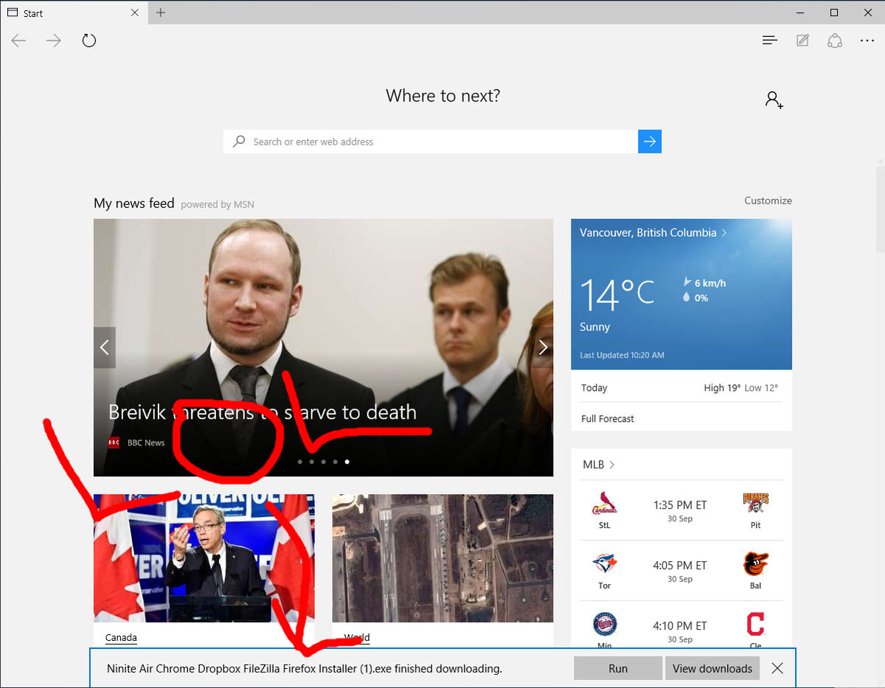Open the Customize news feed link
The width and height of the screenshot is (885, 688).
pos(768,201)
